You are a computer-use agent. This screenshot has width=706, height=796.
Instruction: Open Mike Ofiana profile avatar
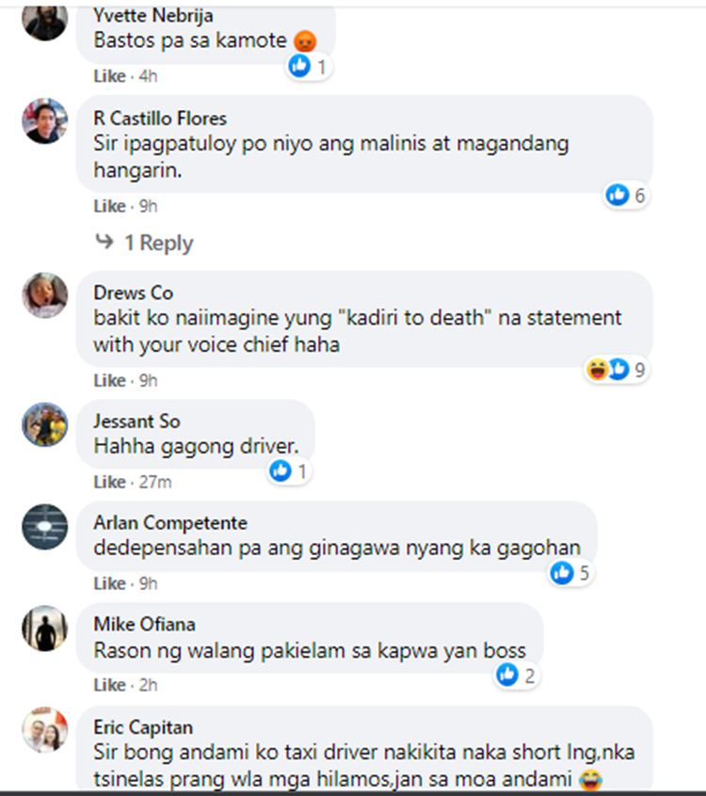point(44,628)
